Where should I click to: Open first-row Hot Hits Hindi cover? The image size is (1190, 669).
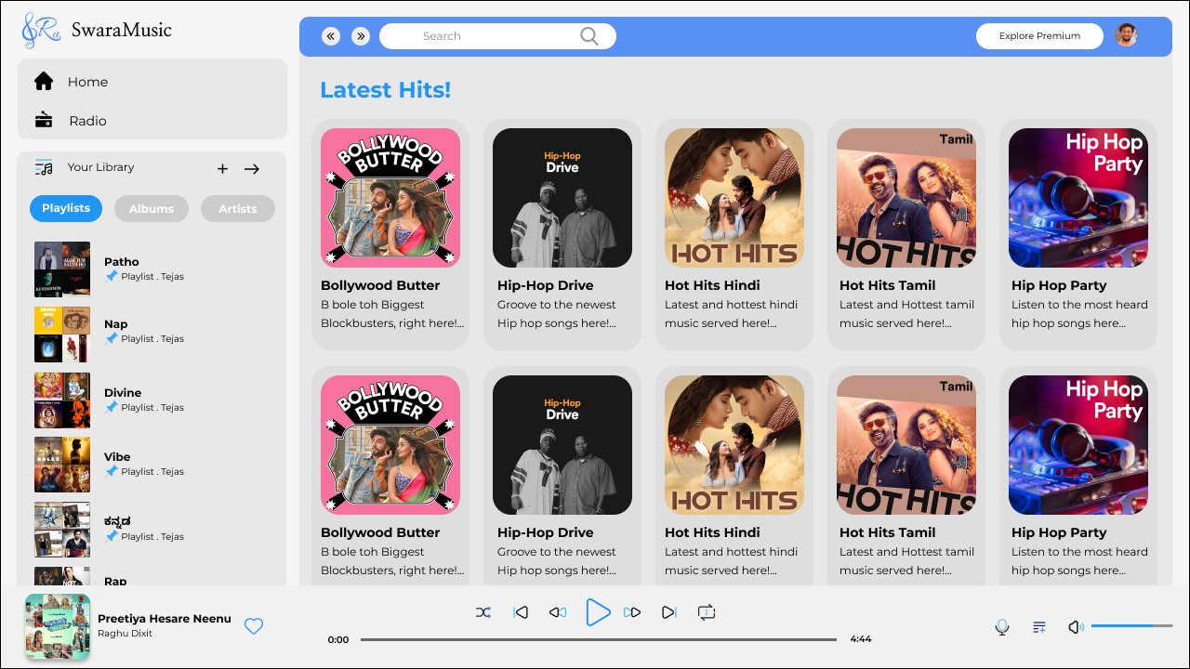point(734,198)
